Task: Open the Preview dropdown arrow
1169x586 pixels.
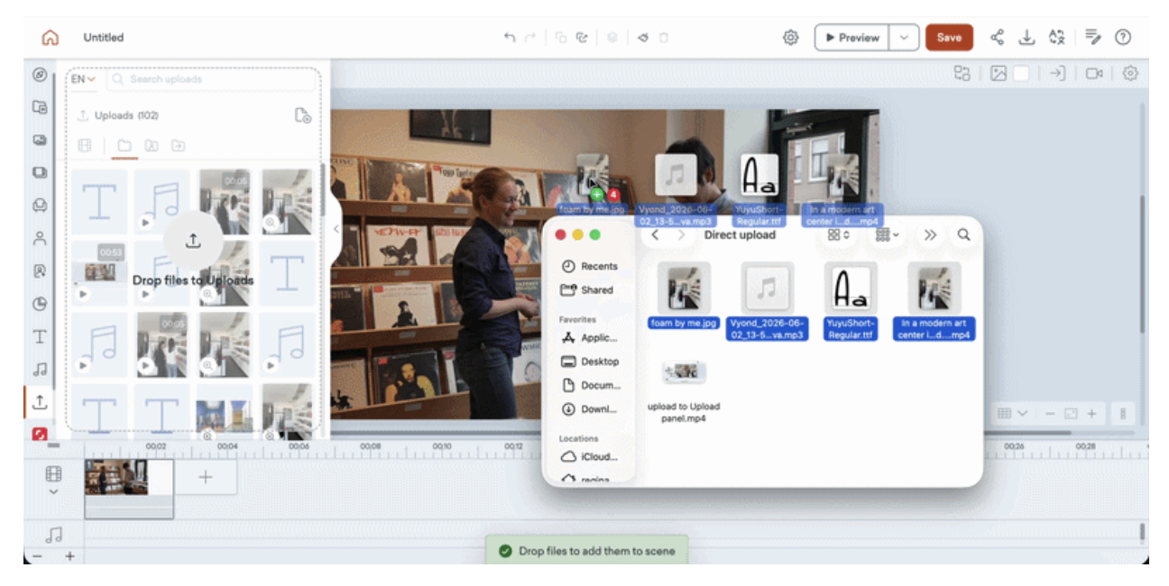Action: coord(904,38)
